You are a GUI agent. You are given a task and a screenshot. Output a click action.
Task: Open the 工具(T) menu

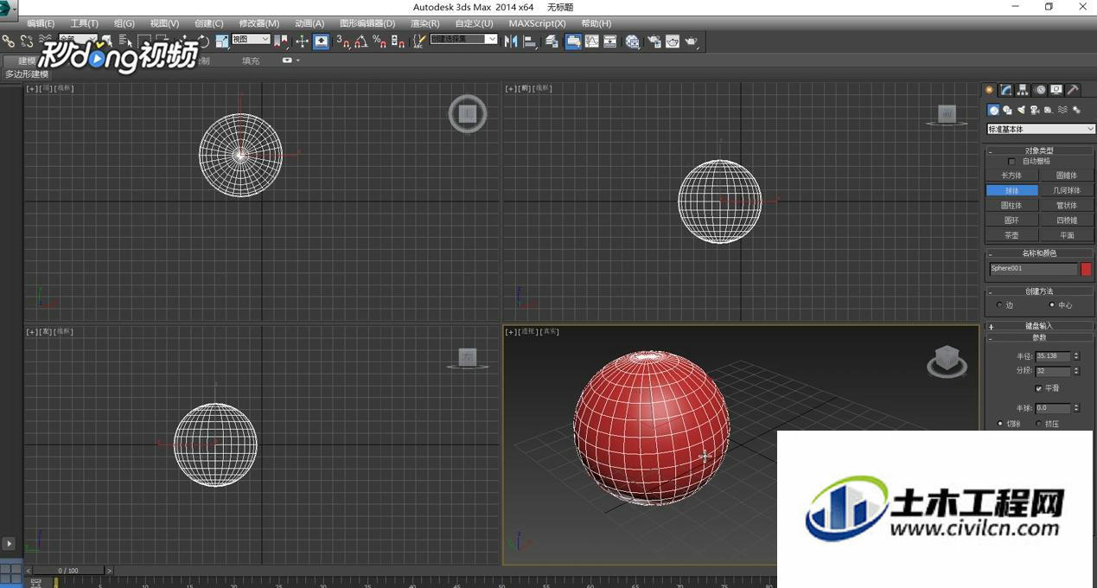84,23
